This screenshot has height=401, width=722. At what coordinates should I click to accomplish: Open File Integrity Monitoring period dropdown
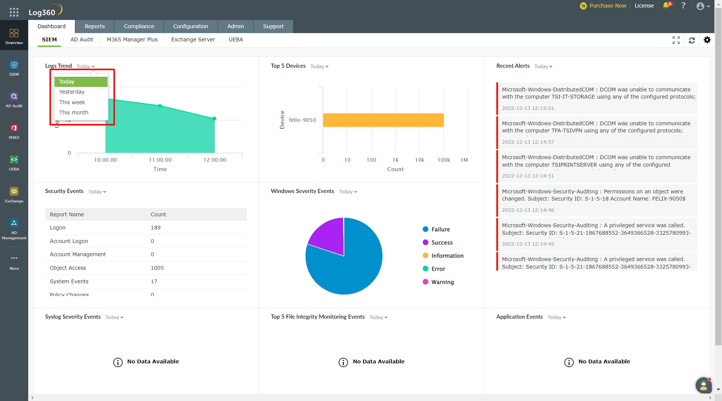378,317
